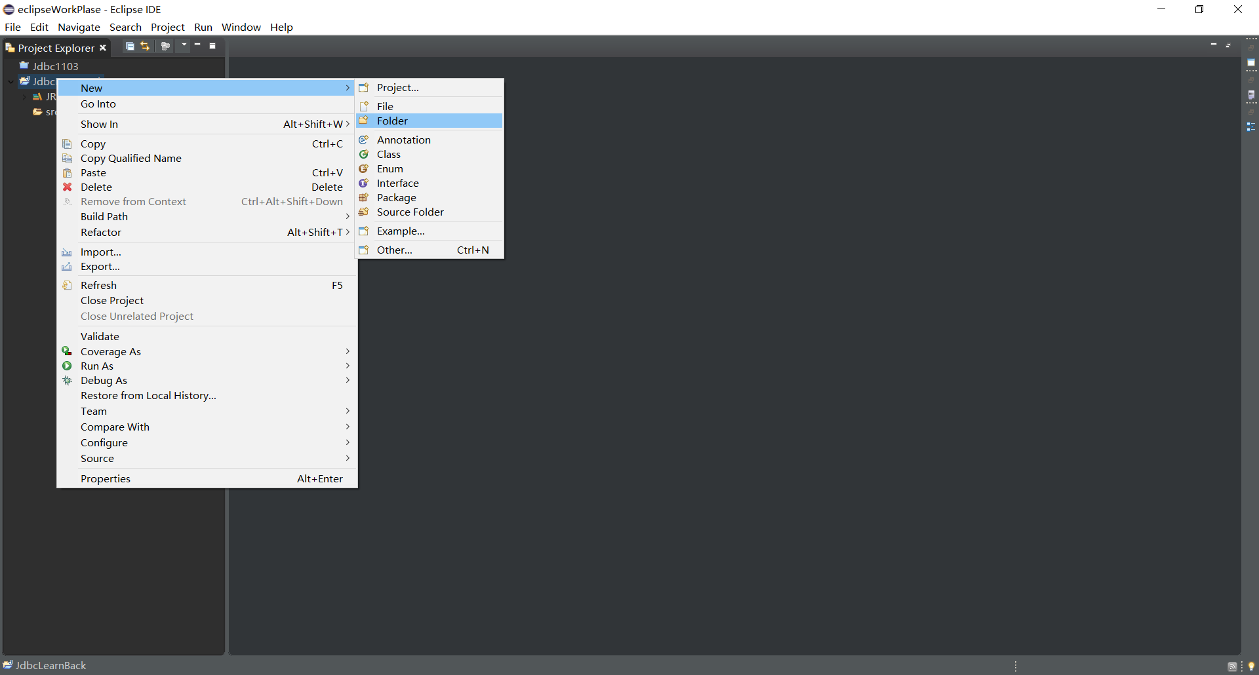This screenshot has height=675, width=1259.
Task: Expand the Show In submenu
Action: (x=207, y=124)
